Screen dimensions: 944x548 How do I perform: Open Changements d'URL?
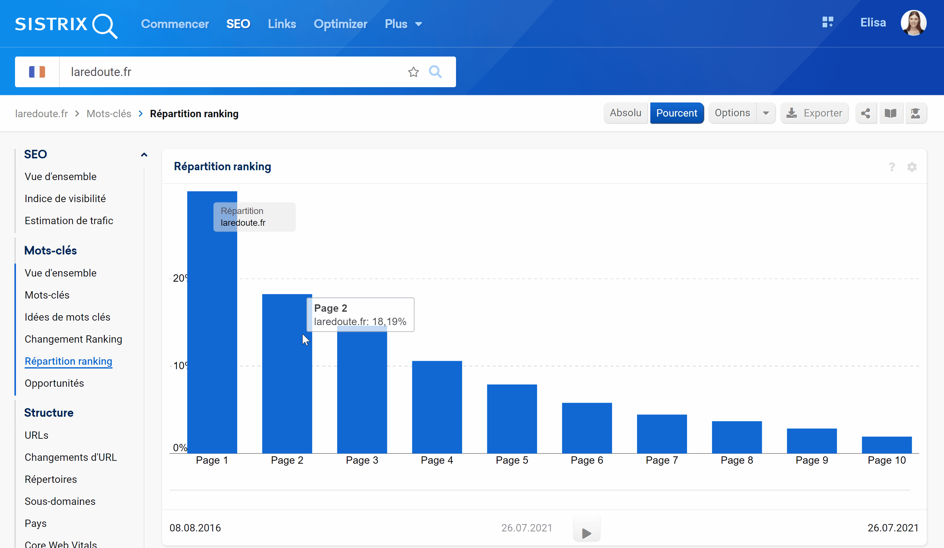(70, 458)
